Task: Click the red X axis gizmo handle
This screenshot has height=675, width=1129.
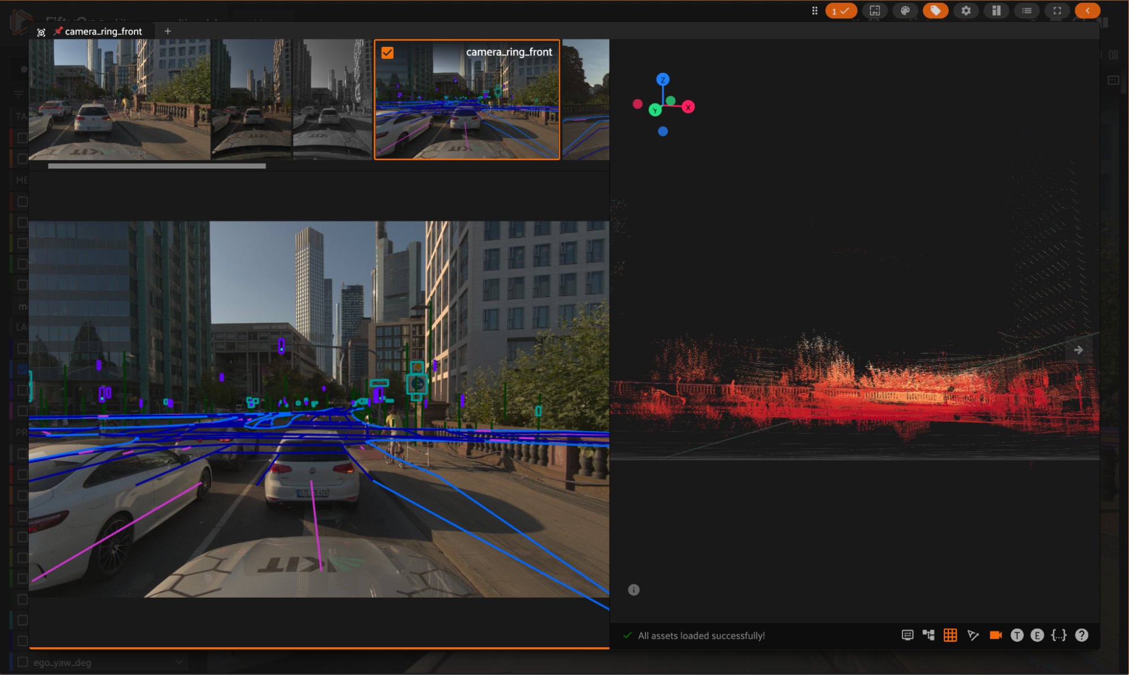Action: click(688, 107)
